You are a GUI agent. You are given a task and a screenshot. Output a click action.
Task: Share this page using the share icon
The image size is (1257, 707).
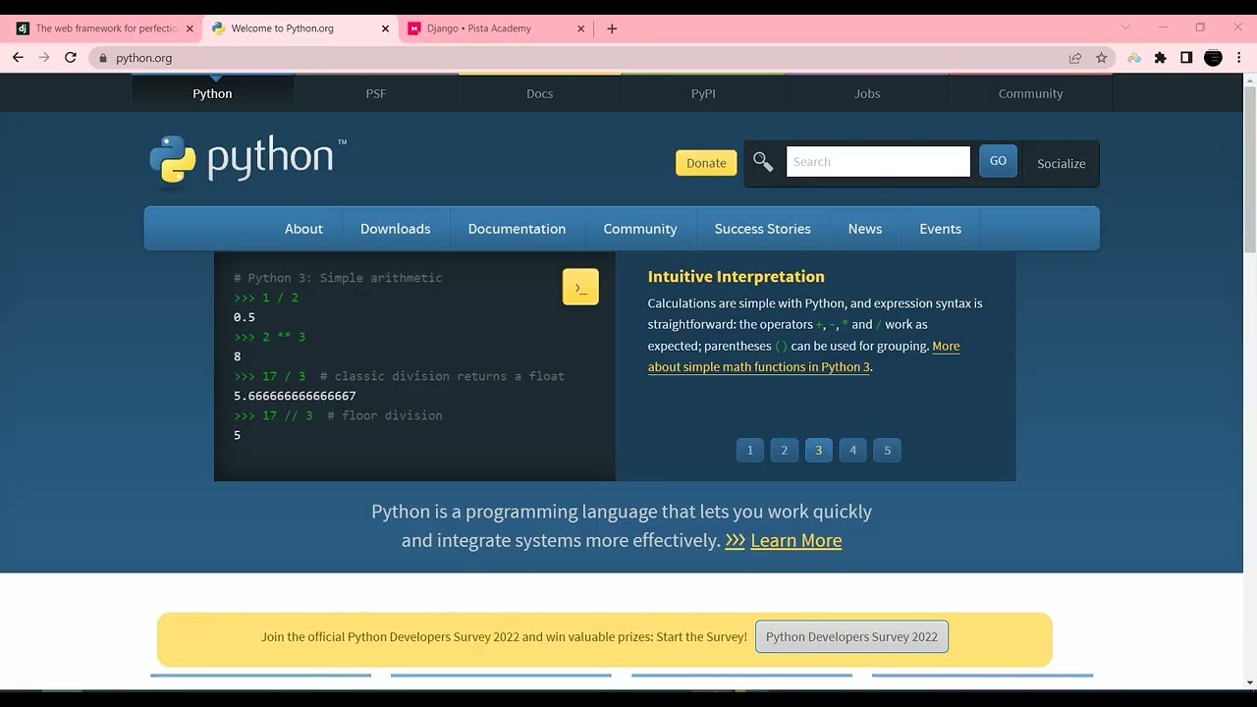[x=1075, y=58]
